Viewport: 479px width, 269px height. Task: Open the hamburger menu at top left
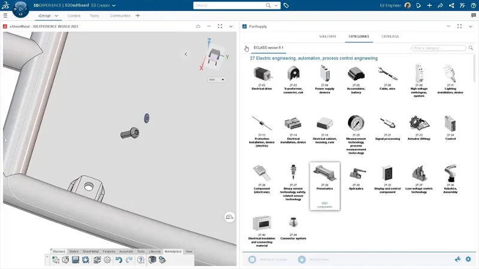coord(5,16)
